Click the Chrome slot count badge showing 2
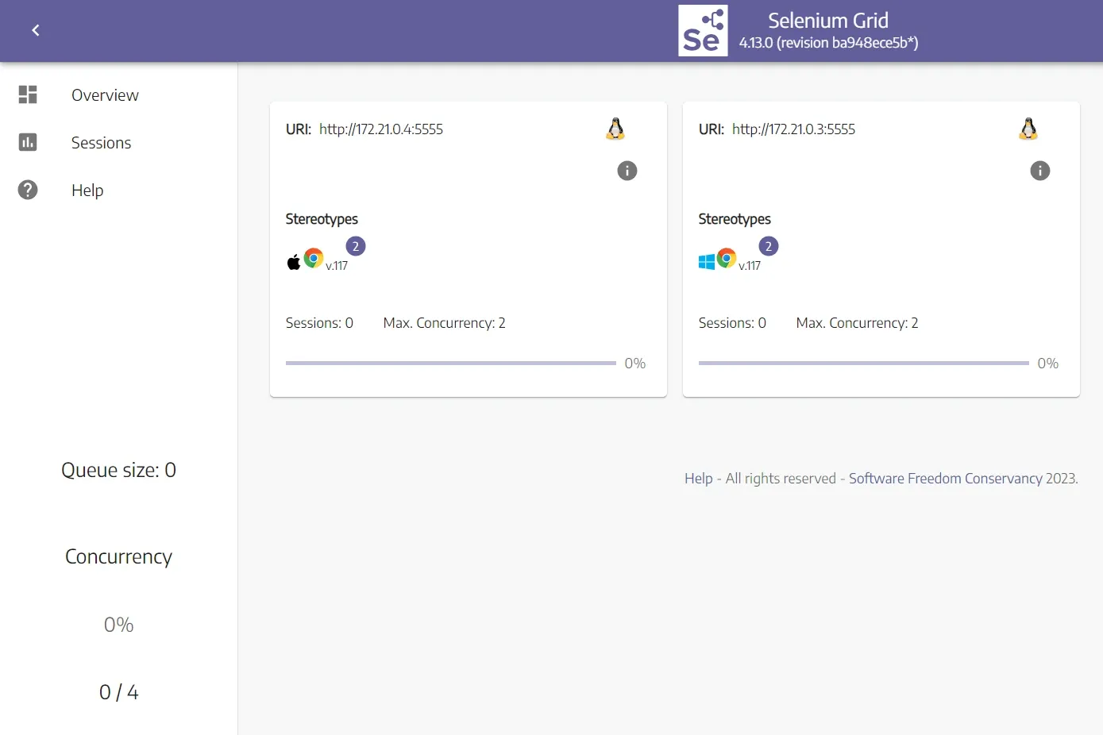Viewport: 1103px width, 735px height. (355, 246)
